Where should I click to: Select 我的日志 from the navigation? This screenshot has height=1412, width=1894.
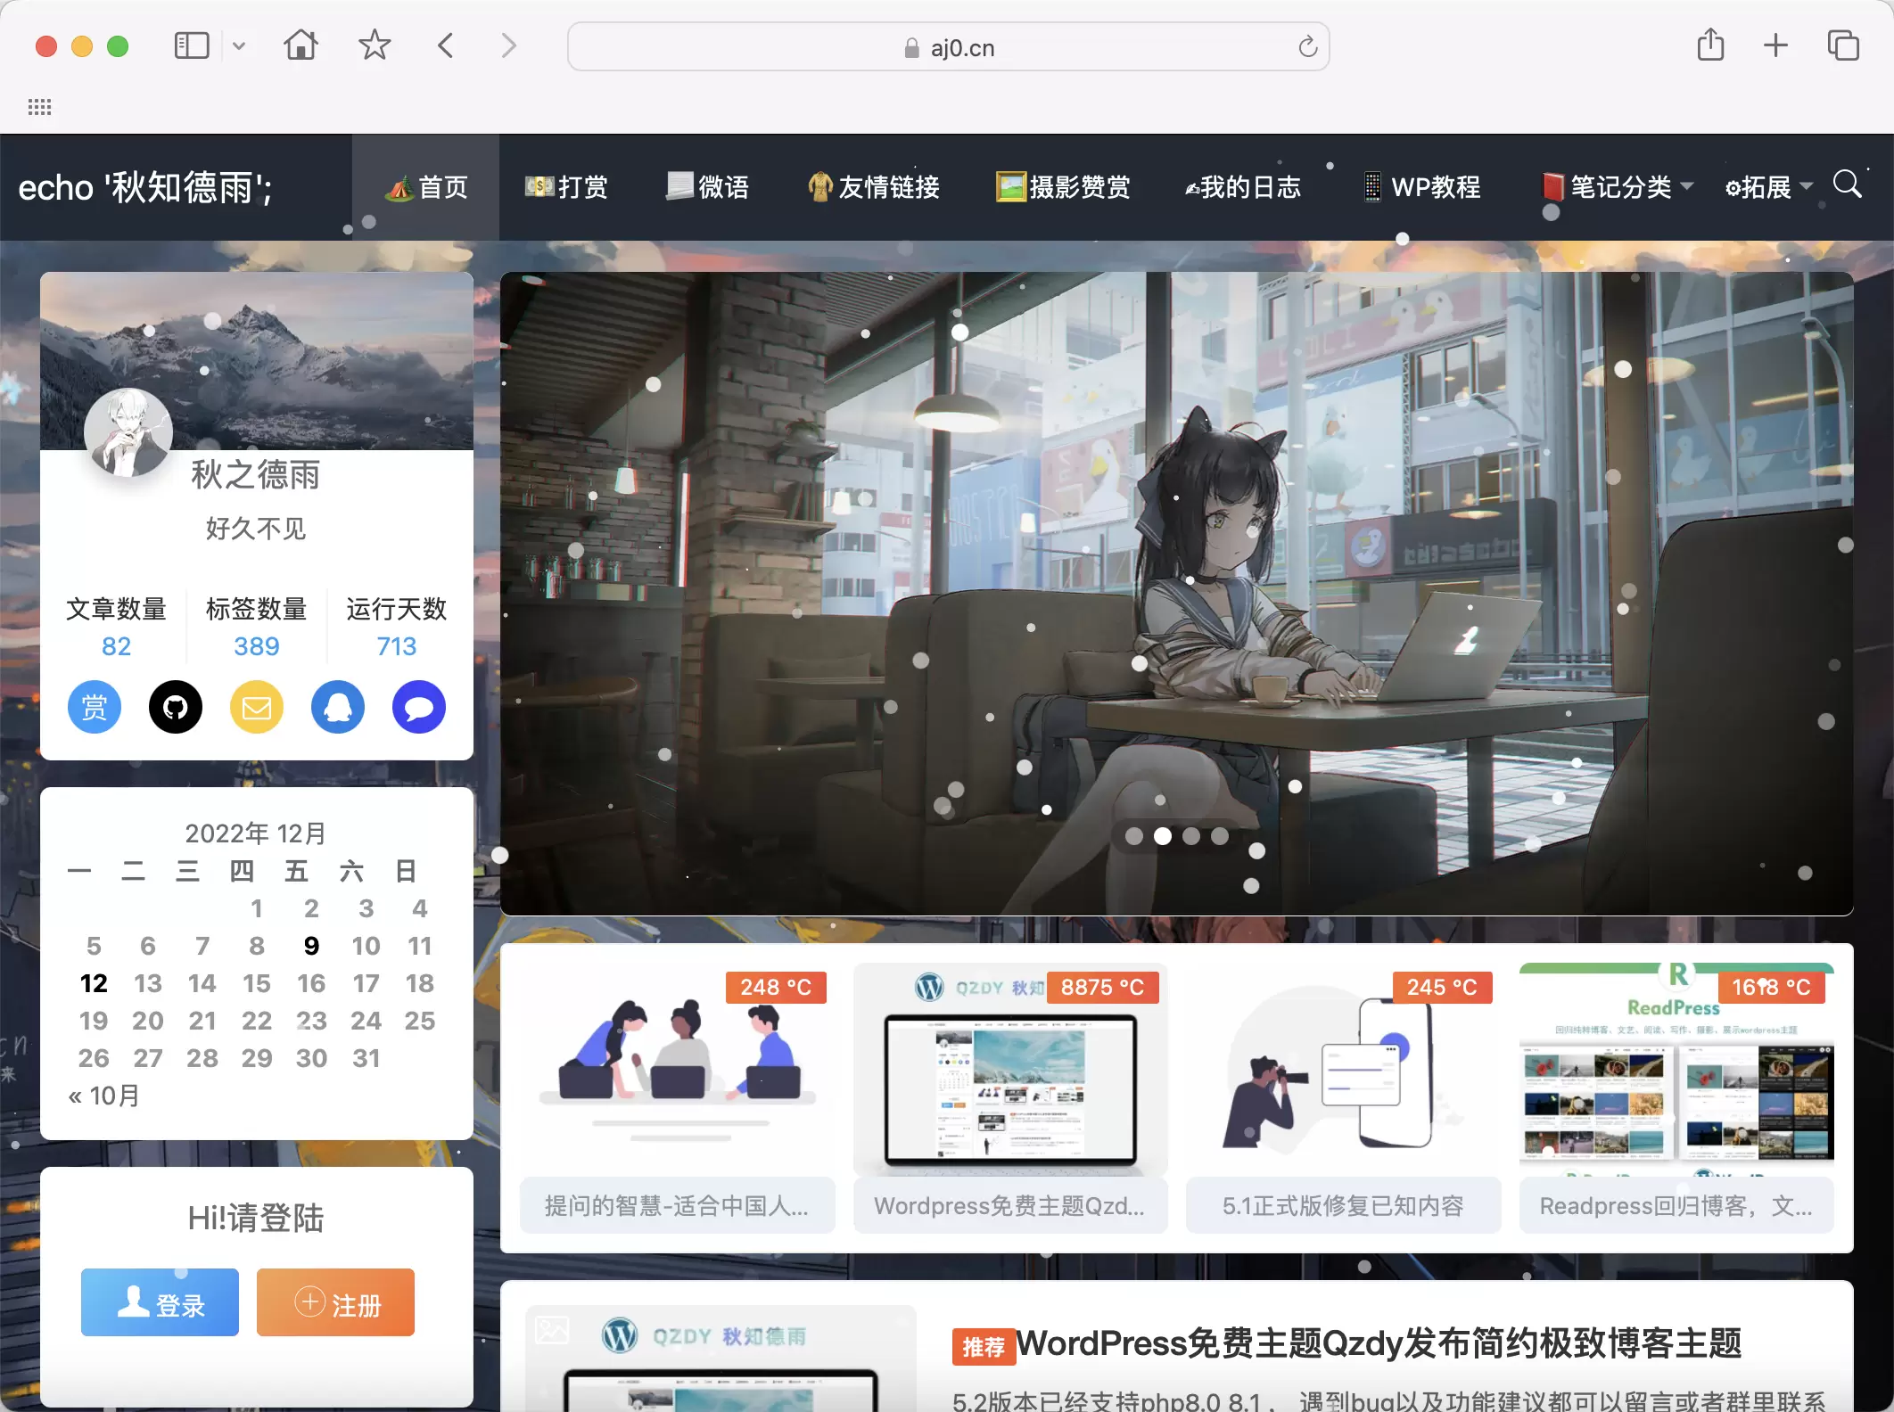[1245, 186]
